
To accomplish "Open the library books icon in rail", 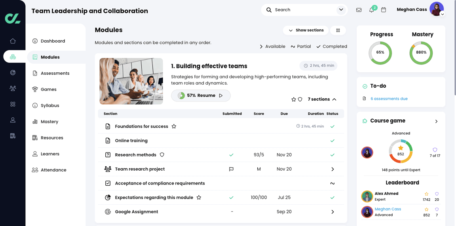I will pos(13,136).
